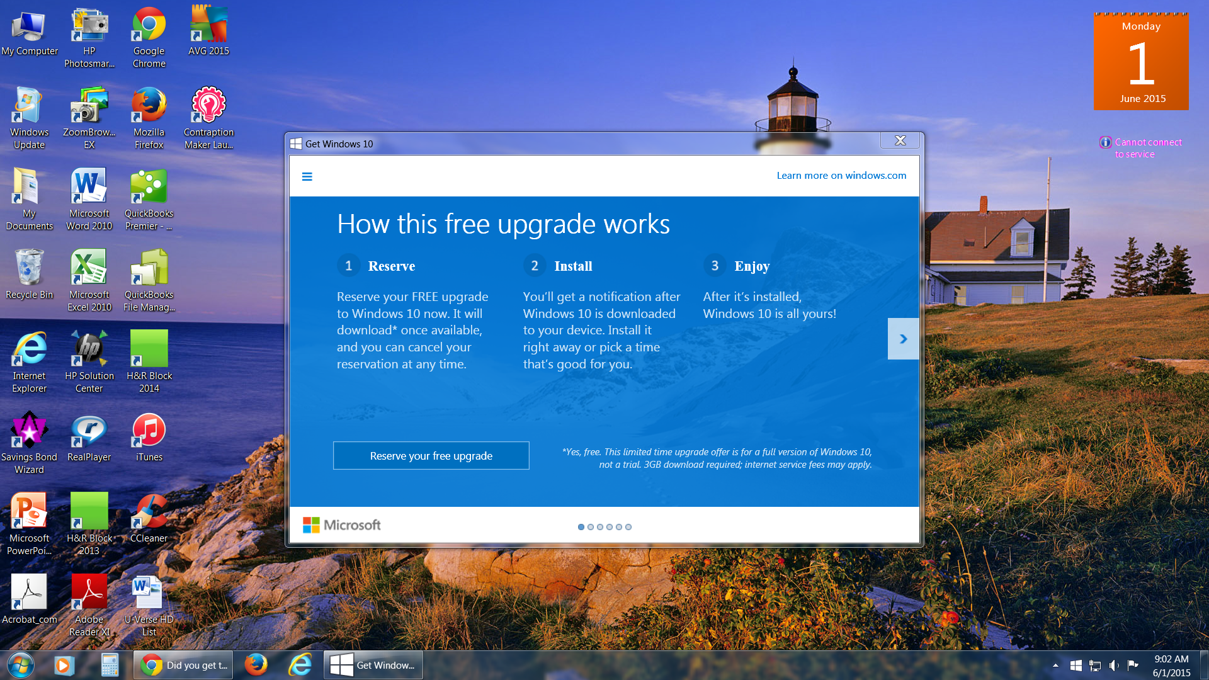
Task: Open Contraption Maker Launcher shortcut
Action: [208, 118]
